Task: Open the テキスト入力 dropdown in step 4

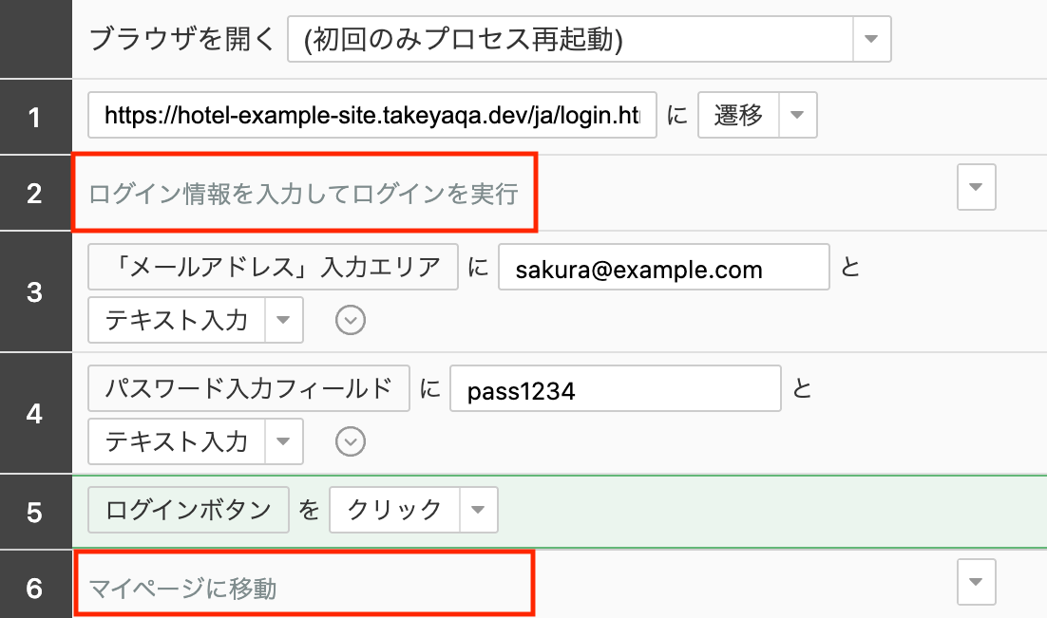Action: tap(283, 441)
